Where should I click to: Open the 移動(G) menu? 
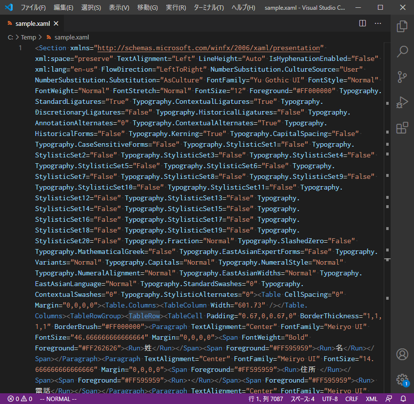pyautogui.click(x=147, y=7)
